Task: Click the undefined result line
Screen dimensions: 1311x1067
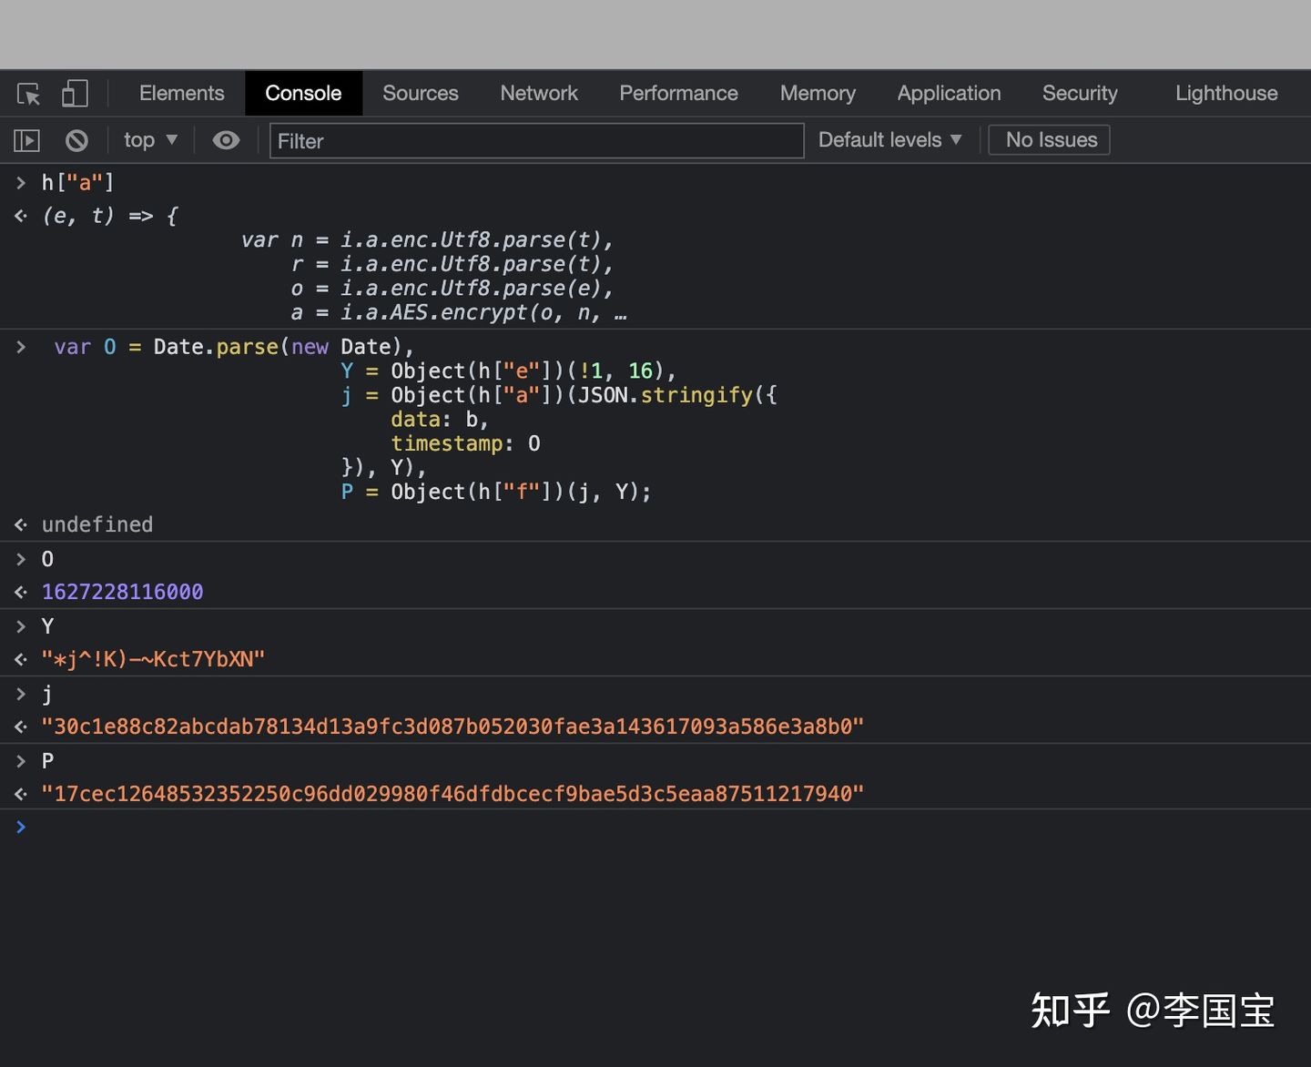Action: point(97,525)
